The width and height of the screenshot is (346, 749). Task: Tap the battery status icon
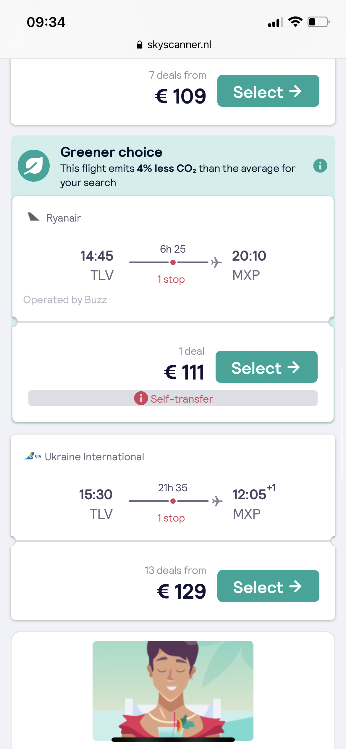tap(318, 22)
